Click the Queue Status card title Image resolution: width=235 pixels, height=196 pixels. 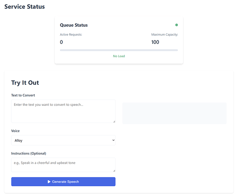[x=74, y=25]
